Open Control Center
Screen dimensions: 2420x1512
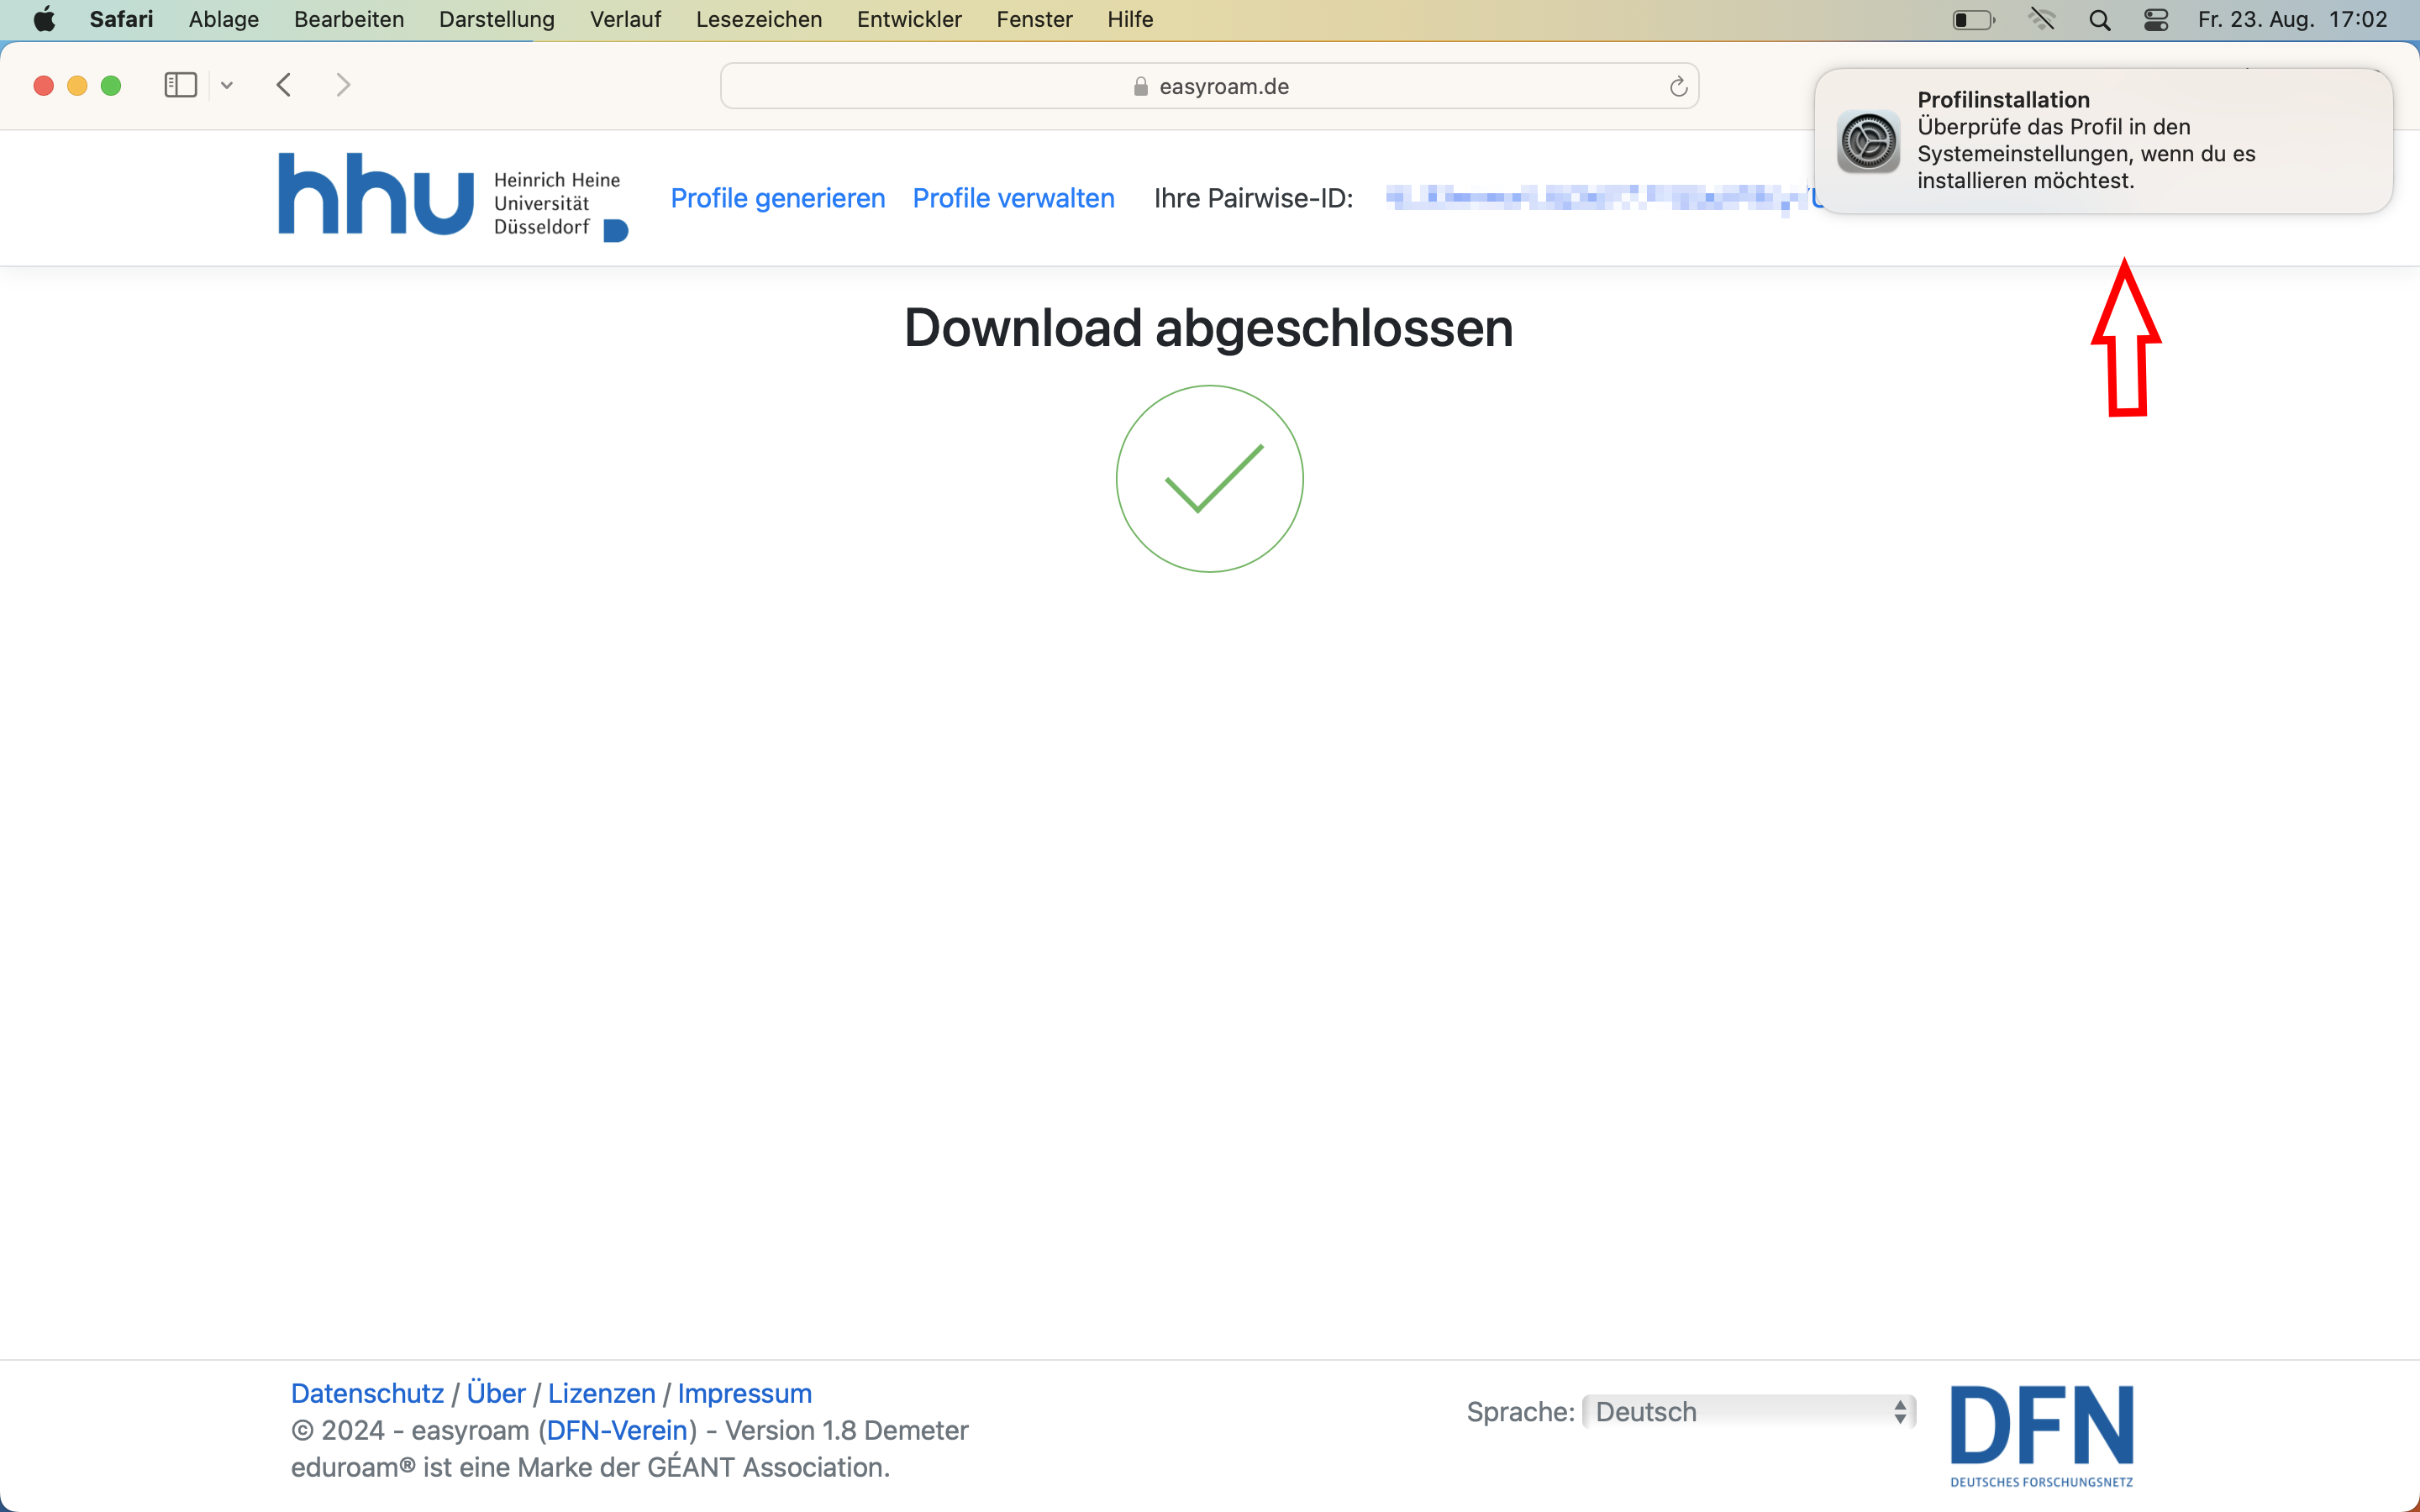point(2156,20)
